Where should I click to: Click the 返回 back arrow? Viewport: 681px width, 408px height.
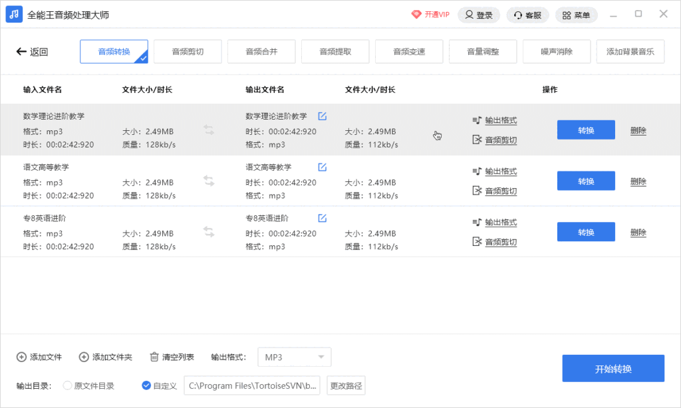pos(22,51)
